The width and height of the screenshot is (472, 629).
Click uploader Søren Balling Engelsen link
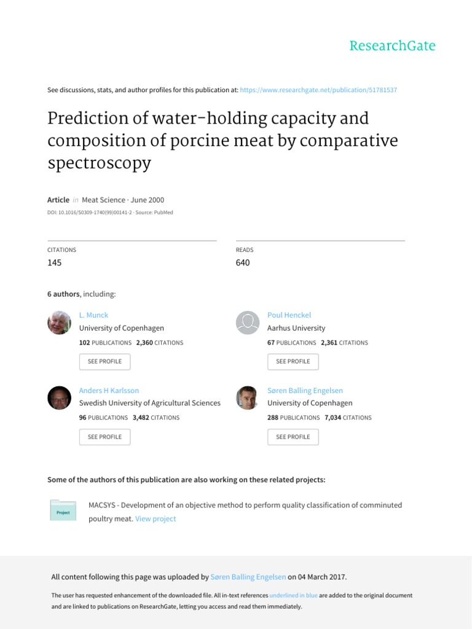(x=248, y=577)
